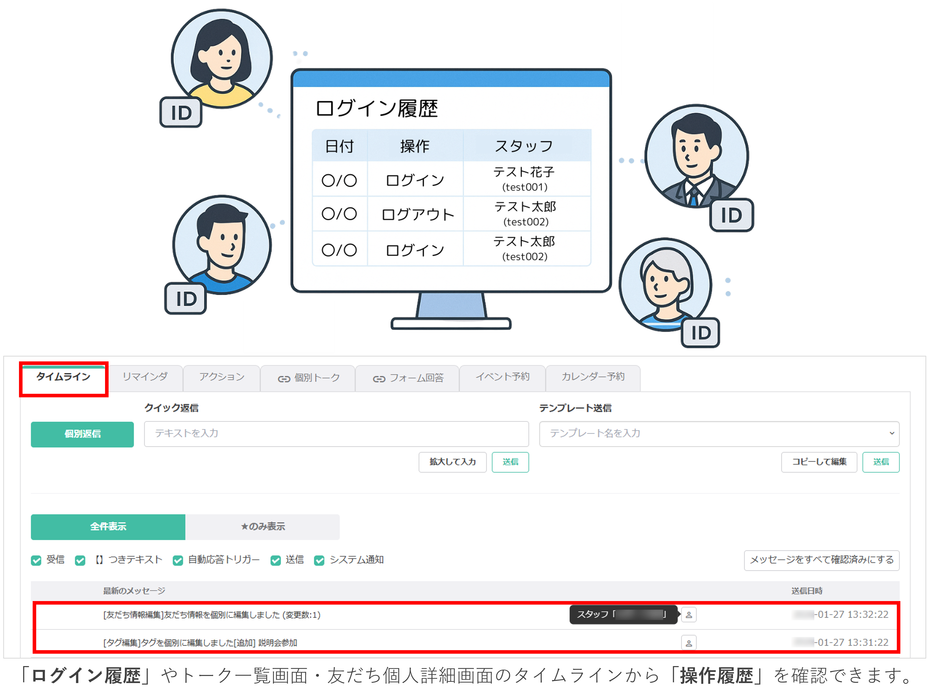Click メッセージをすべて確認済みにする

[x=821, y=560]
